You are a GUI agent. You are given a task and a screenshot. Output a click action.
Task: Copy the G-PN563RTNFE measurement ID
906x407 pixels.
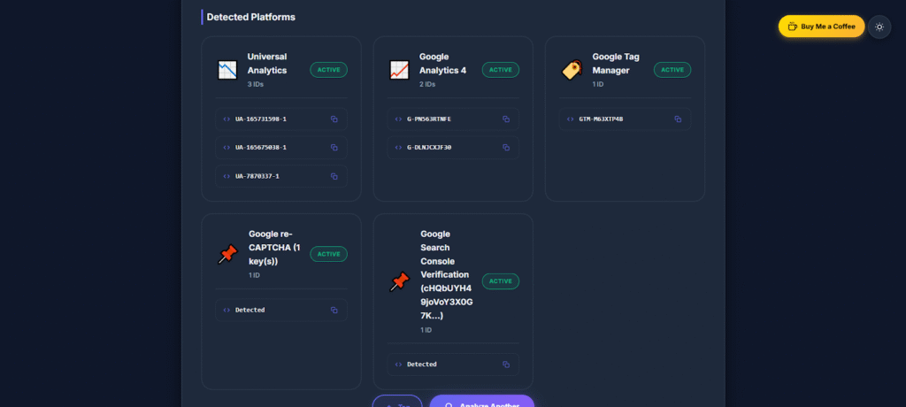[506, 119]
